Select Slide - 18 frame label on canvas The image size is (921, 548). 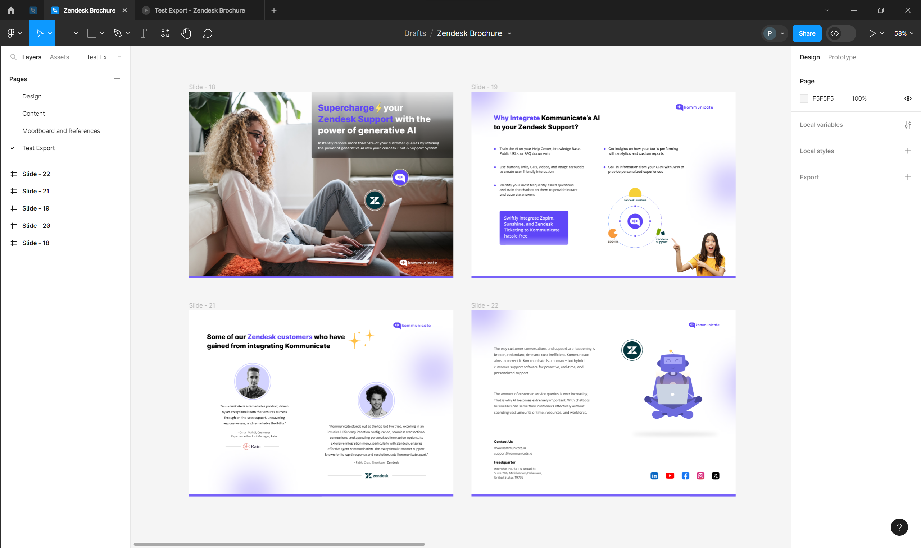(x=202, y=87)
